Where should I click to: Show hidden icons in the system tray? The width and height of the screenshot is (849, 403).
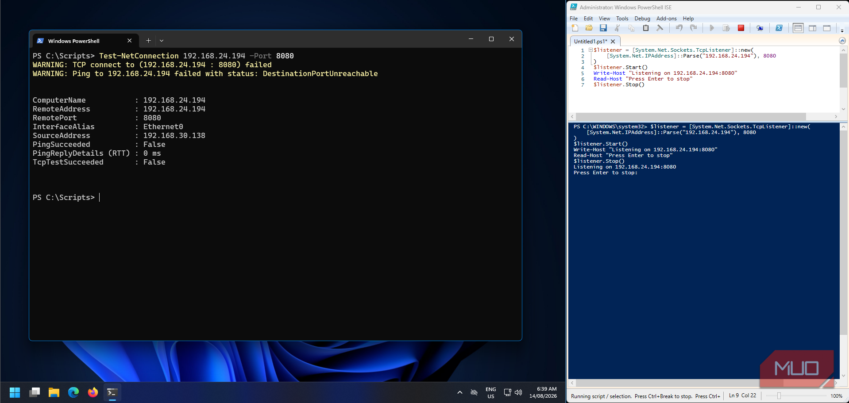click(x=460, y=392)
